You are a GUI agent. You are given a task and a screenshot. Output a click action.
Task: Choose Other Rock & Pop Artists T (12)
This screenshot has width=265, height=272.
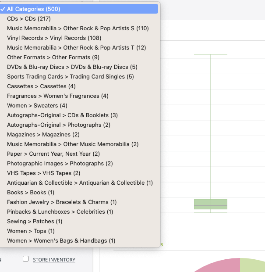[x=79, y=48]
